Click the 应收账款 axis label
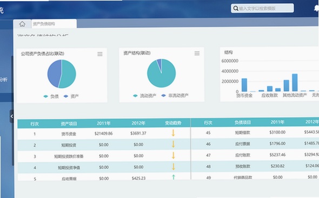 (x=270, y=95)
